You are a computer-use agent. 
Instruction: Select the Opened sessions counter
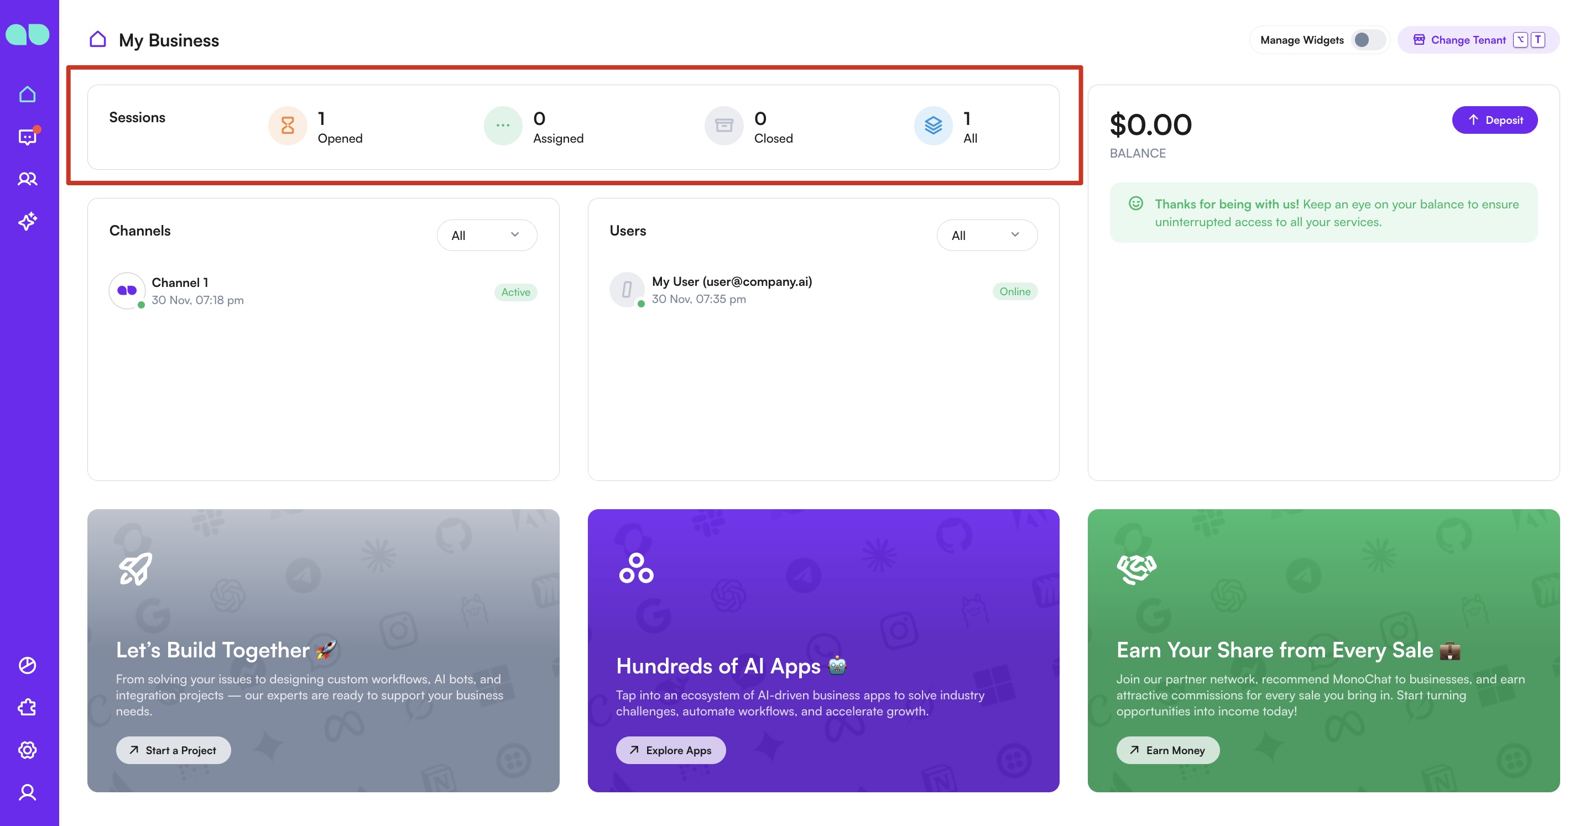[316, 127]
